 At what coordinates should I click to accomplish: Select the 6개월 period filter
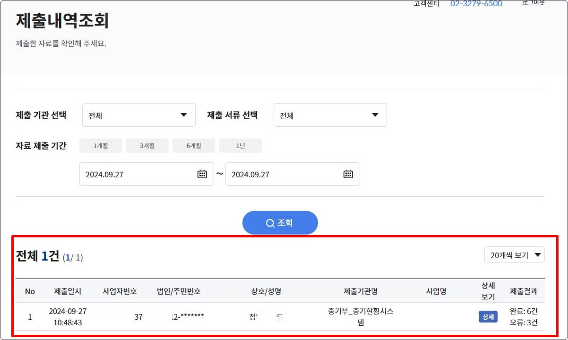click(194, 146)
